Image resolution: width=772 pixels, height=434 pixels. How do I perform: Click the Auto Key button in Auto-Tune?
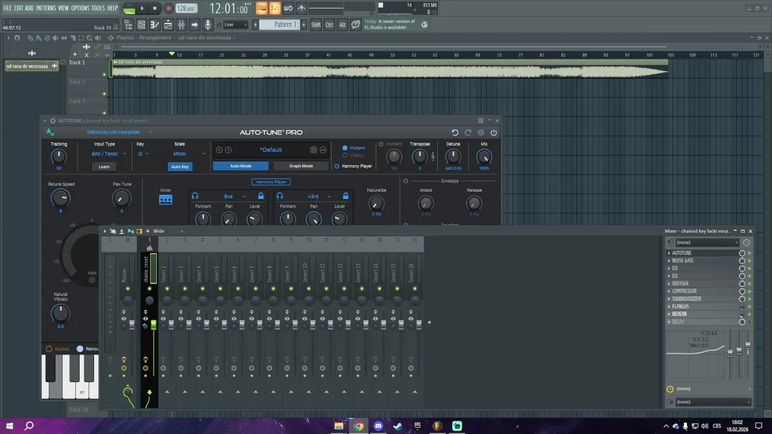(x=180, y=166)
